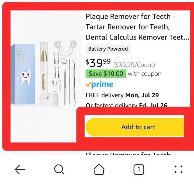Click the fastest delivery Fri, Jul 26 line

pos(126,105)
